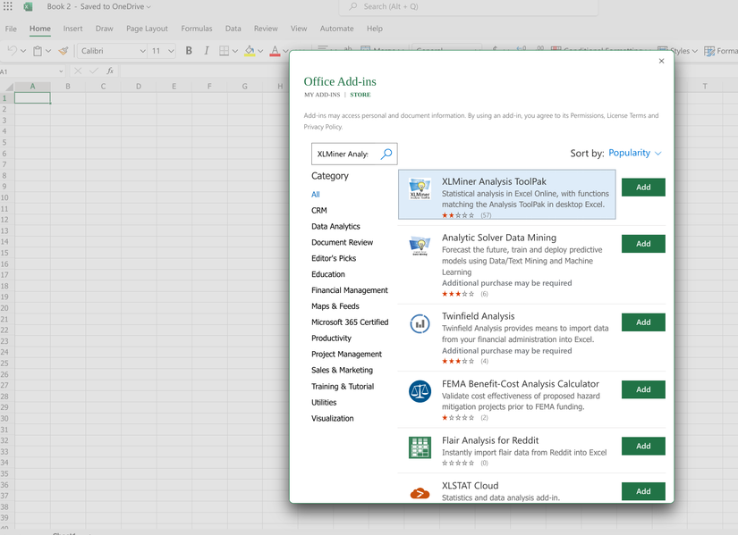The height and width of the screenshot is (535, 738).
Task: Switch to MY ADD-INS tab
Action: pyautogui.click(x=322, y=95)
